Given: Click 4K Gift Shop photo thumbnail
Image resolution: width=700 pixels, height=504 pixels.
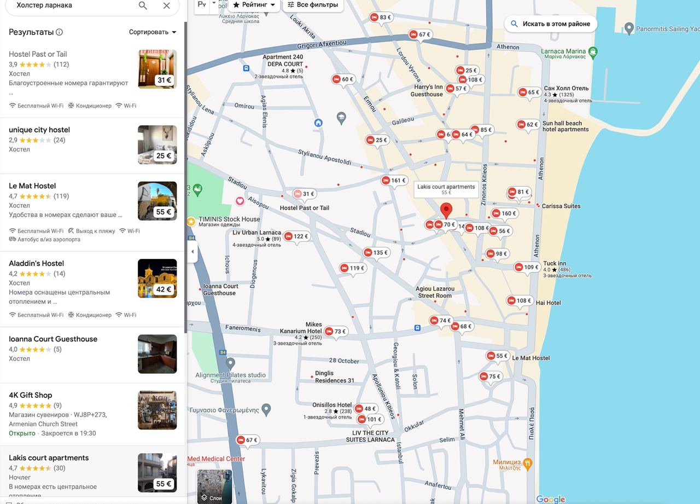Looking at the screenshot, I should (157, 410).
